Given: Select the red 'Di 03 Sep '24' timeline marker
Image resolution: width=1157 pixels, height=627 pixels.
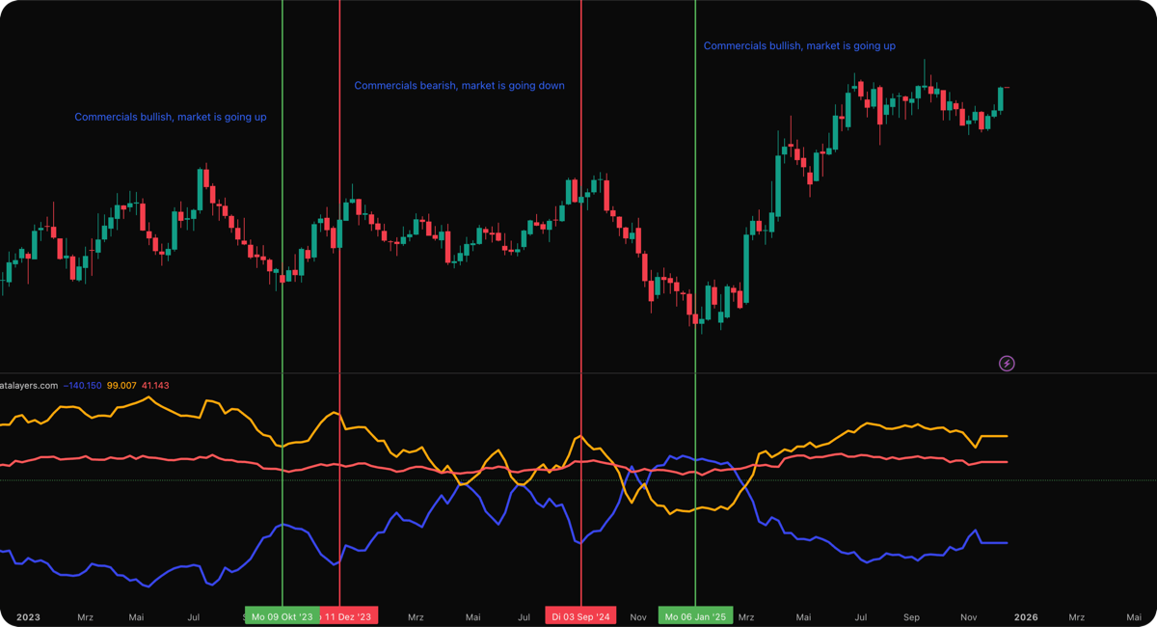Looking at the screenshot, I should pyautogui.click(x=580, y=614).
